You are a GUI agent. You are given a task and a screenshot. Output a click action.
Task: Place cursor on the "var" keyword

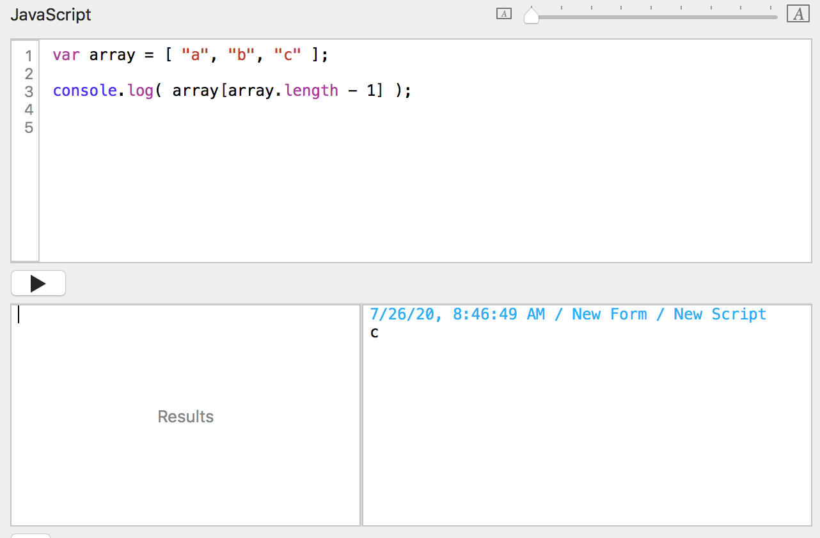tap(66, 55)
